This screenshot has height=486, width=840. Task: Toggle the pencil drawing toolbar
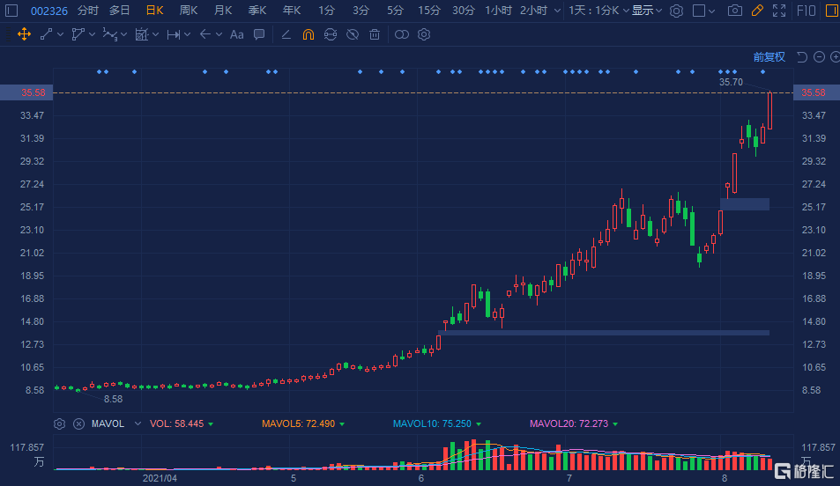756,11
